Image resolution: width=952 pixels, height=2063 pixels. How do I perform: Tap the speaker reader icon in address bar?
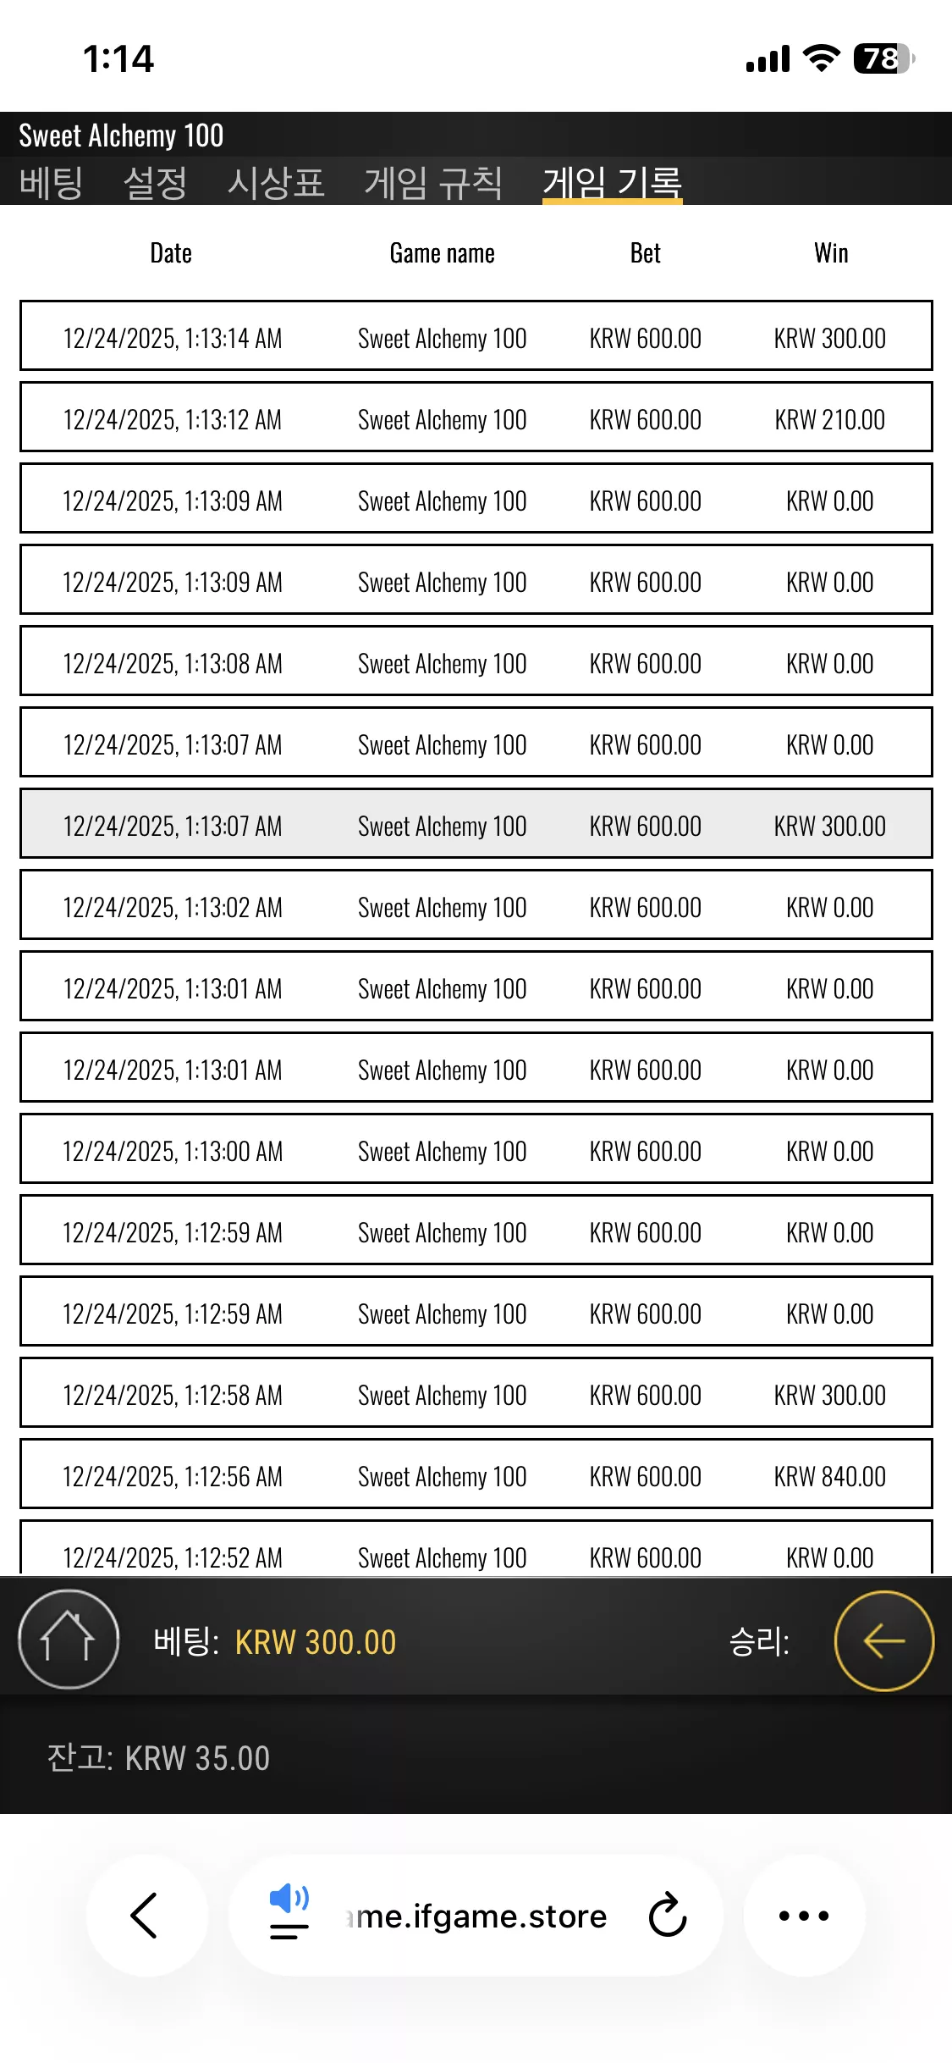(x=289, y=1911)
